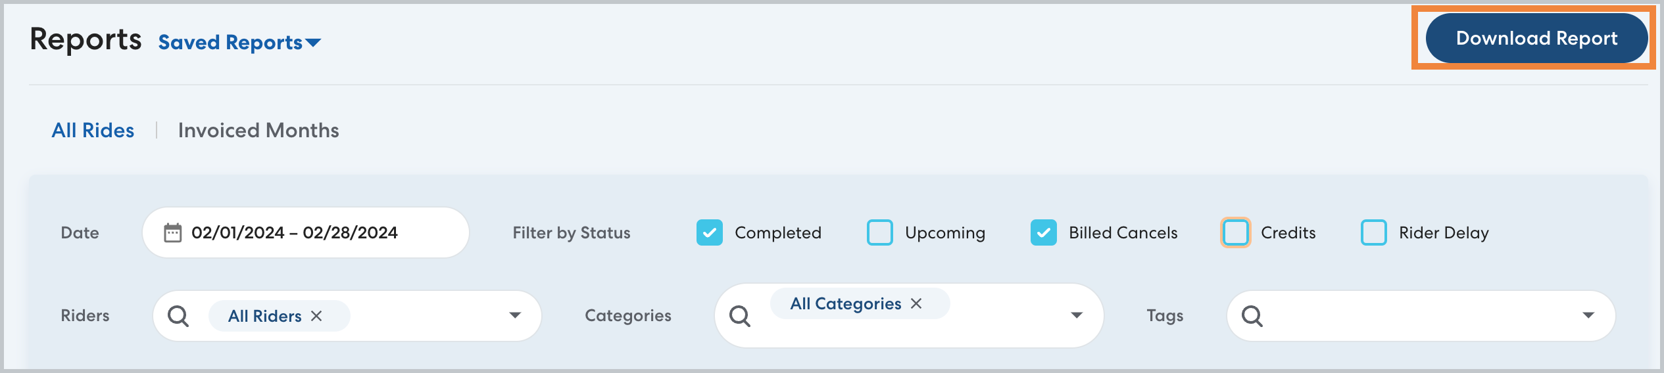Switch to the Invoiced Months tab

[258, 130]
